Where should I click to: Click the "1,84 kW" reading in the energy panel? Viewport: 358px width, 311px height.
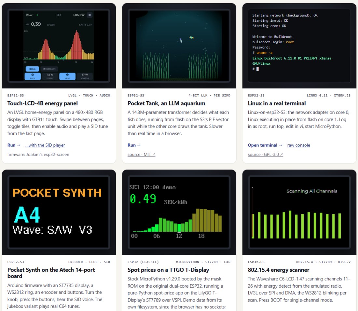pyautogui.click(x=79, y=15)
